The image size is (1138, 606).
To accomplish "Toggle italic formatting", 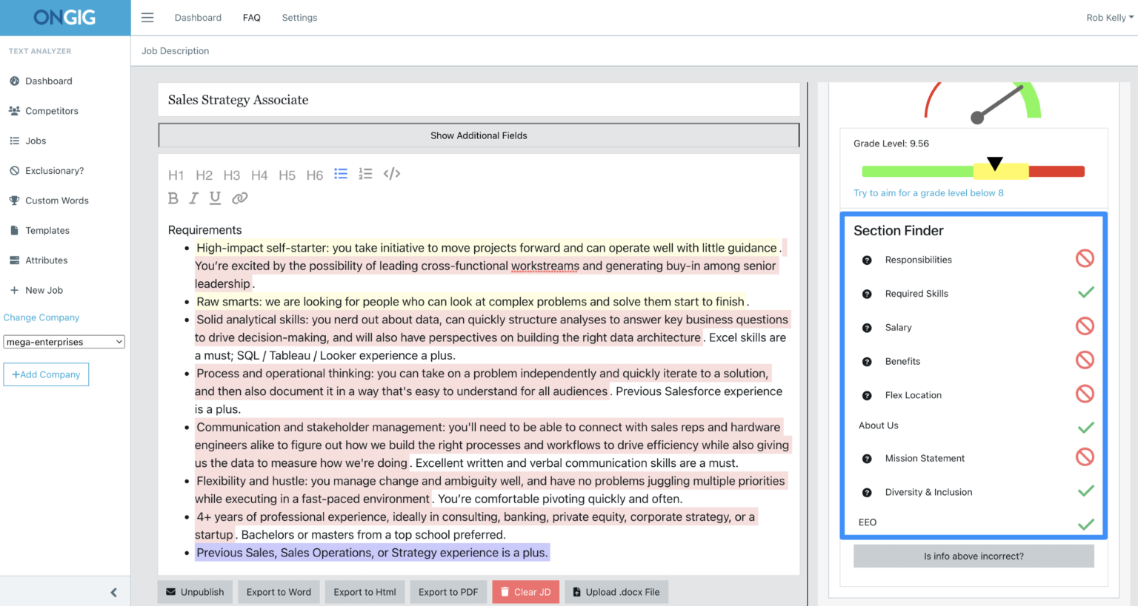I will coord(193,198).
